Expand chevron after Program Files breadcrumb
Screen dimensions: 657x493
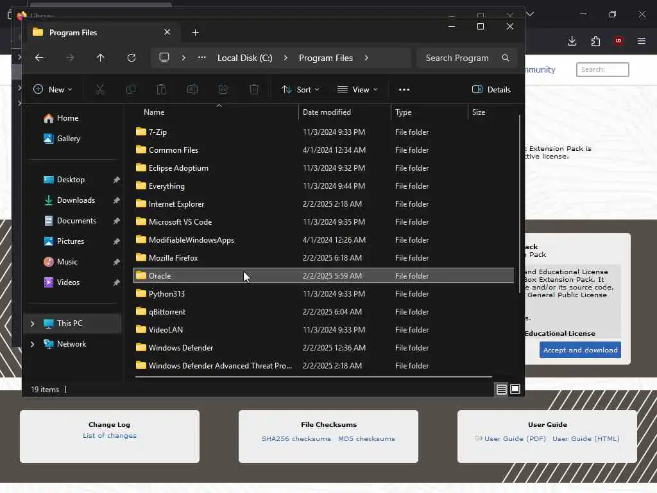[x=366, y=58]
